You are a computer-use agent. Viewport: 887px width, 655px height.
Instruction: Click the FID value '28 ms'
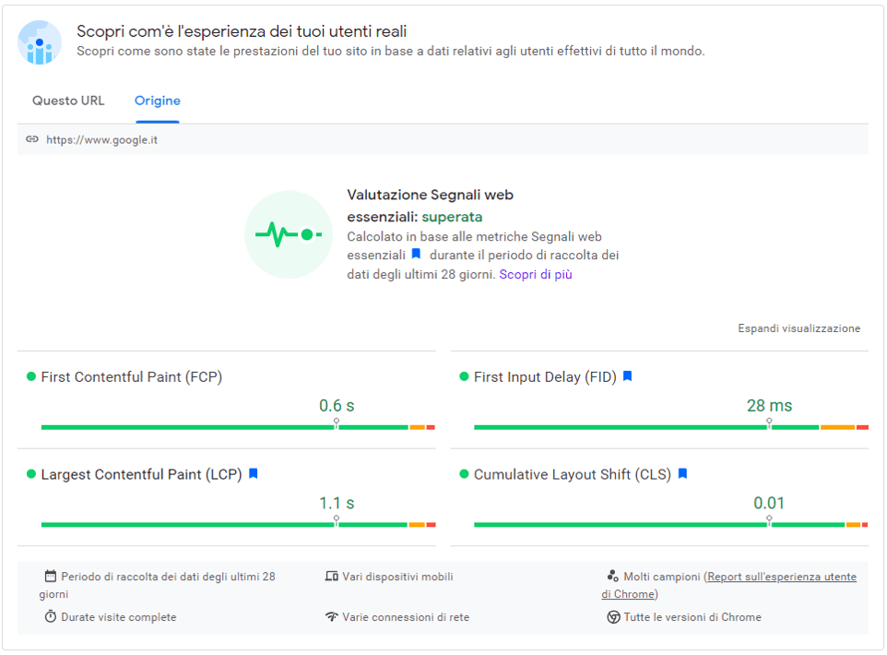click(769, 405)
